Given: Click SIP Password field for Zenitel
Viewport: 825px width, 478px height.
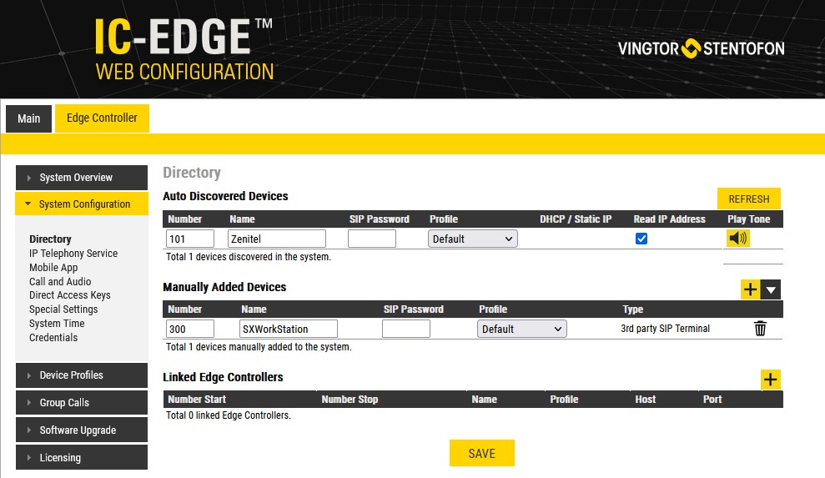Looking at the screenshot, I should click(372, 239).
